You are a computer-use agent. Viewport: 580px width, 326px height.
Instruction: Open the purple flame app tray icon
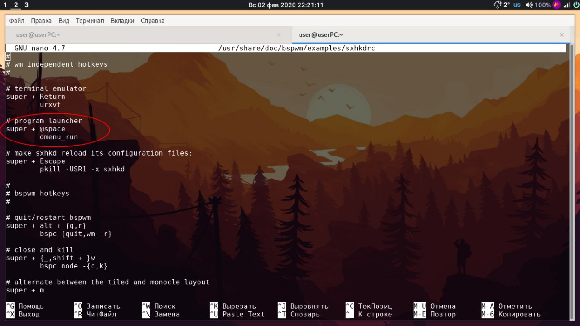557,5
